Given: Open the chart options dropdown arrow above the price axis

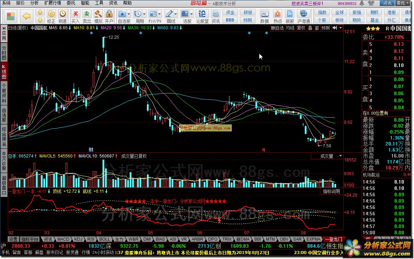Looking at the screenshot, I should [341, 28].
